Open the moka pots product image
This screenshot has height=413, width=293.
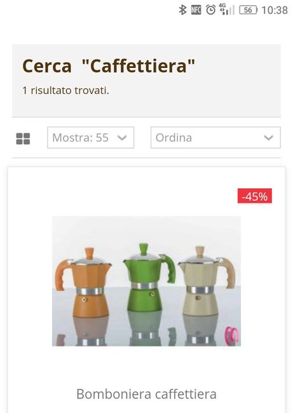pyautogui.click(x=146, y=281)
